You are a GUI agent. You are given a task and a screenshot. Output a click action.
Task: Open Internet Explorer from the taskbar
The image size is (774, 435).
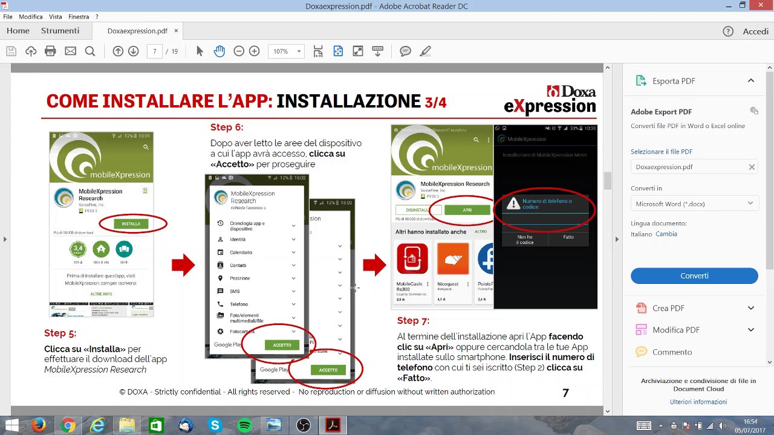click(x=97, y=425)
